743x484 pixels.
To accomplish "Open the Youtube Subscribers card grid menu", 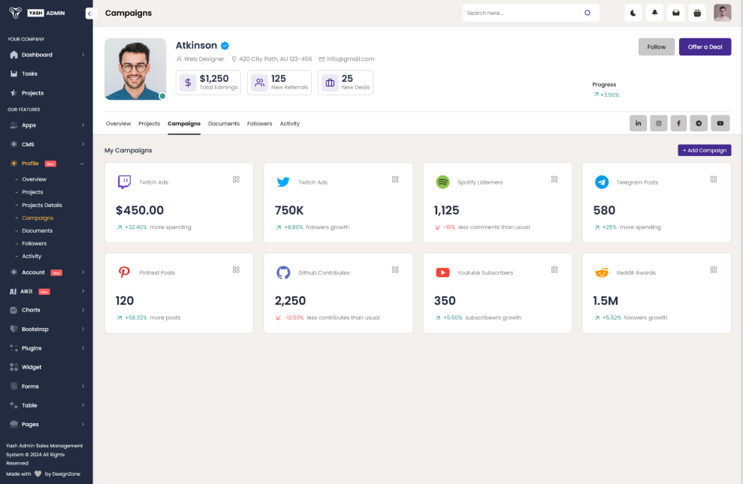I will [554, 269].
